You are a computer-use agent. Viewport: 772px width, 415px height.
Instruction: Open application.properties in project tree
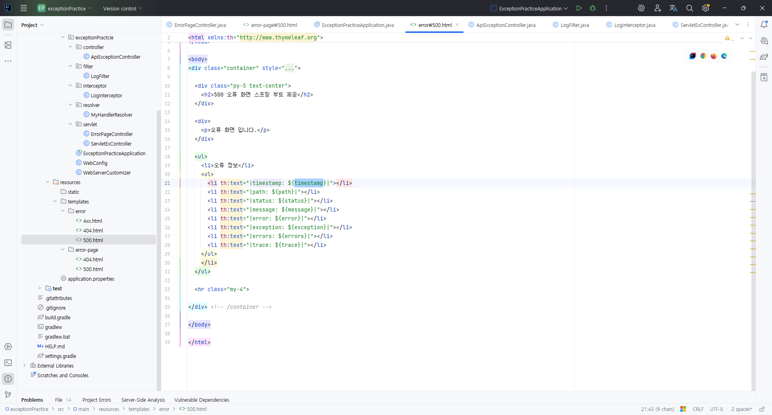pyautogui.click(x=90, y=279)
